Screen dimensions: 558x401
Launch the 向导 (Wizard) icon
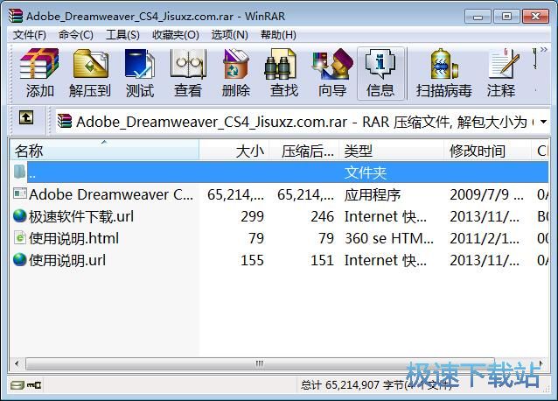(332, 64)
